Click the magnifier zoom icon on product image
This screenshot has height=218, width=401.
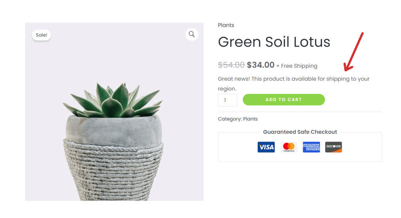click(x=191, y=34)
